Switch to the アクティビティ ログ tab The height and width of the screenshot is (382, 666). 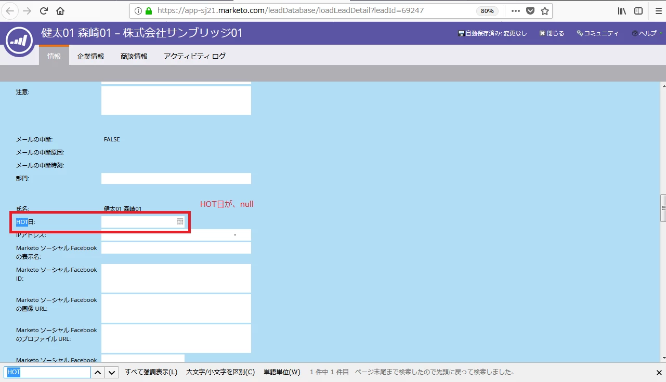click(x=194, y=56)
